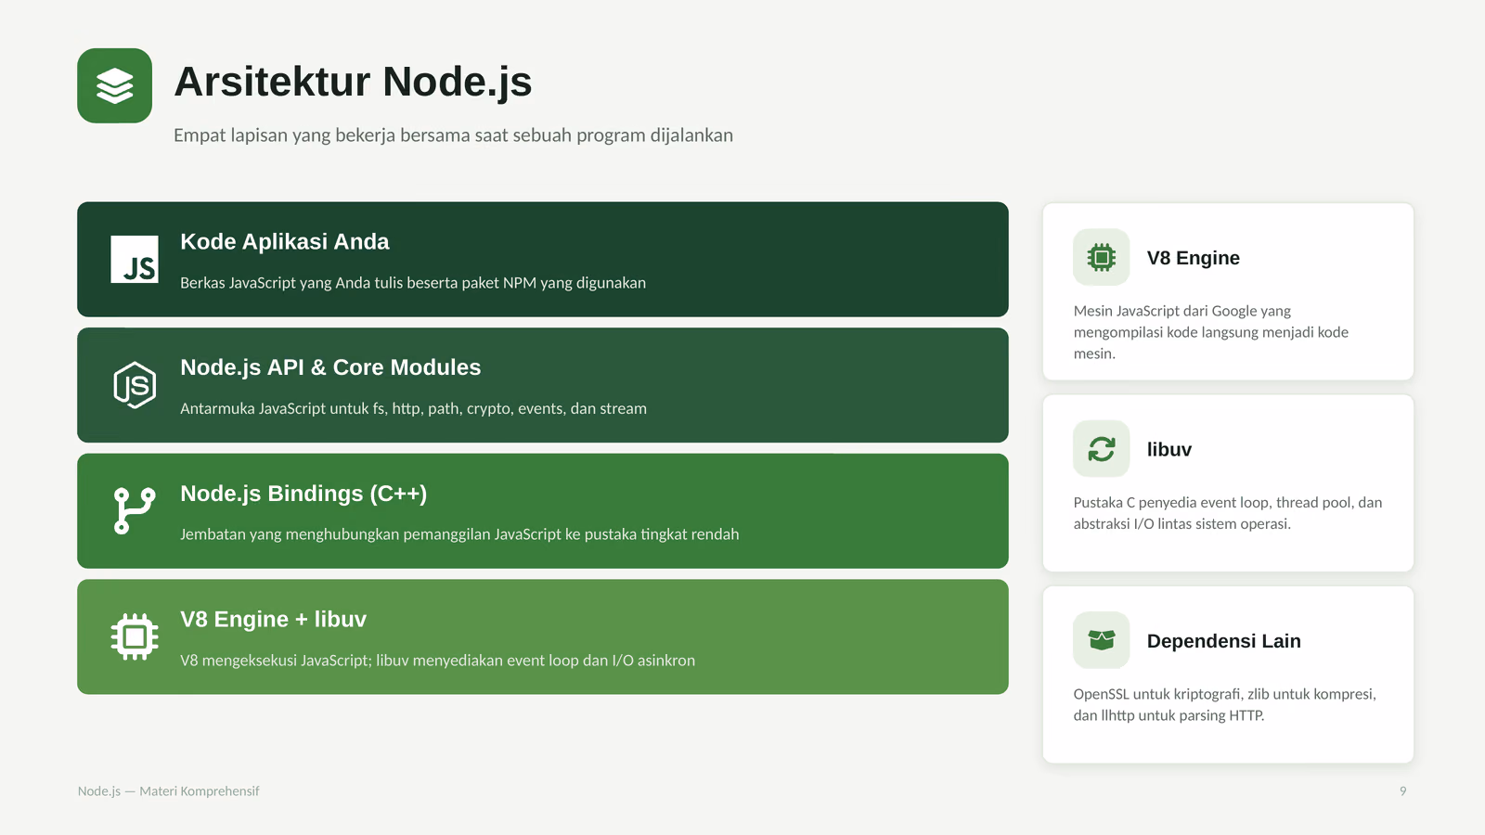Viewport: 1485px width, 835px height.
Task: Click the V8 Engine + libuv heading
Action: pos(273,620)
